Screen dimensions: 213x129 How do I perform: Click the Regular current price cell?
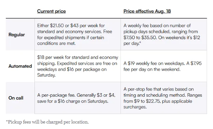77,34
